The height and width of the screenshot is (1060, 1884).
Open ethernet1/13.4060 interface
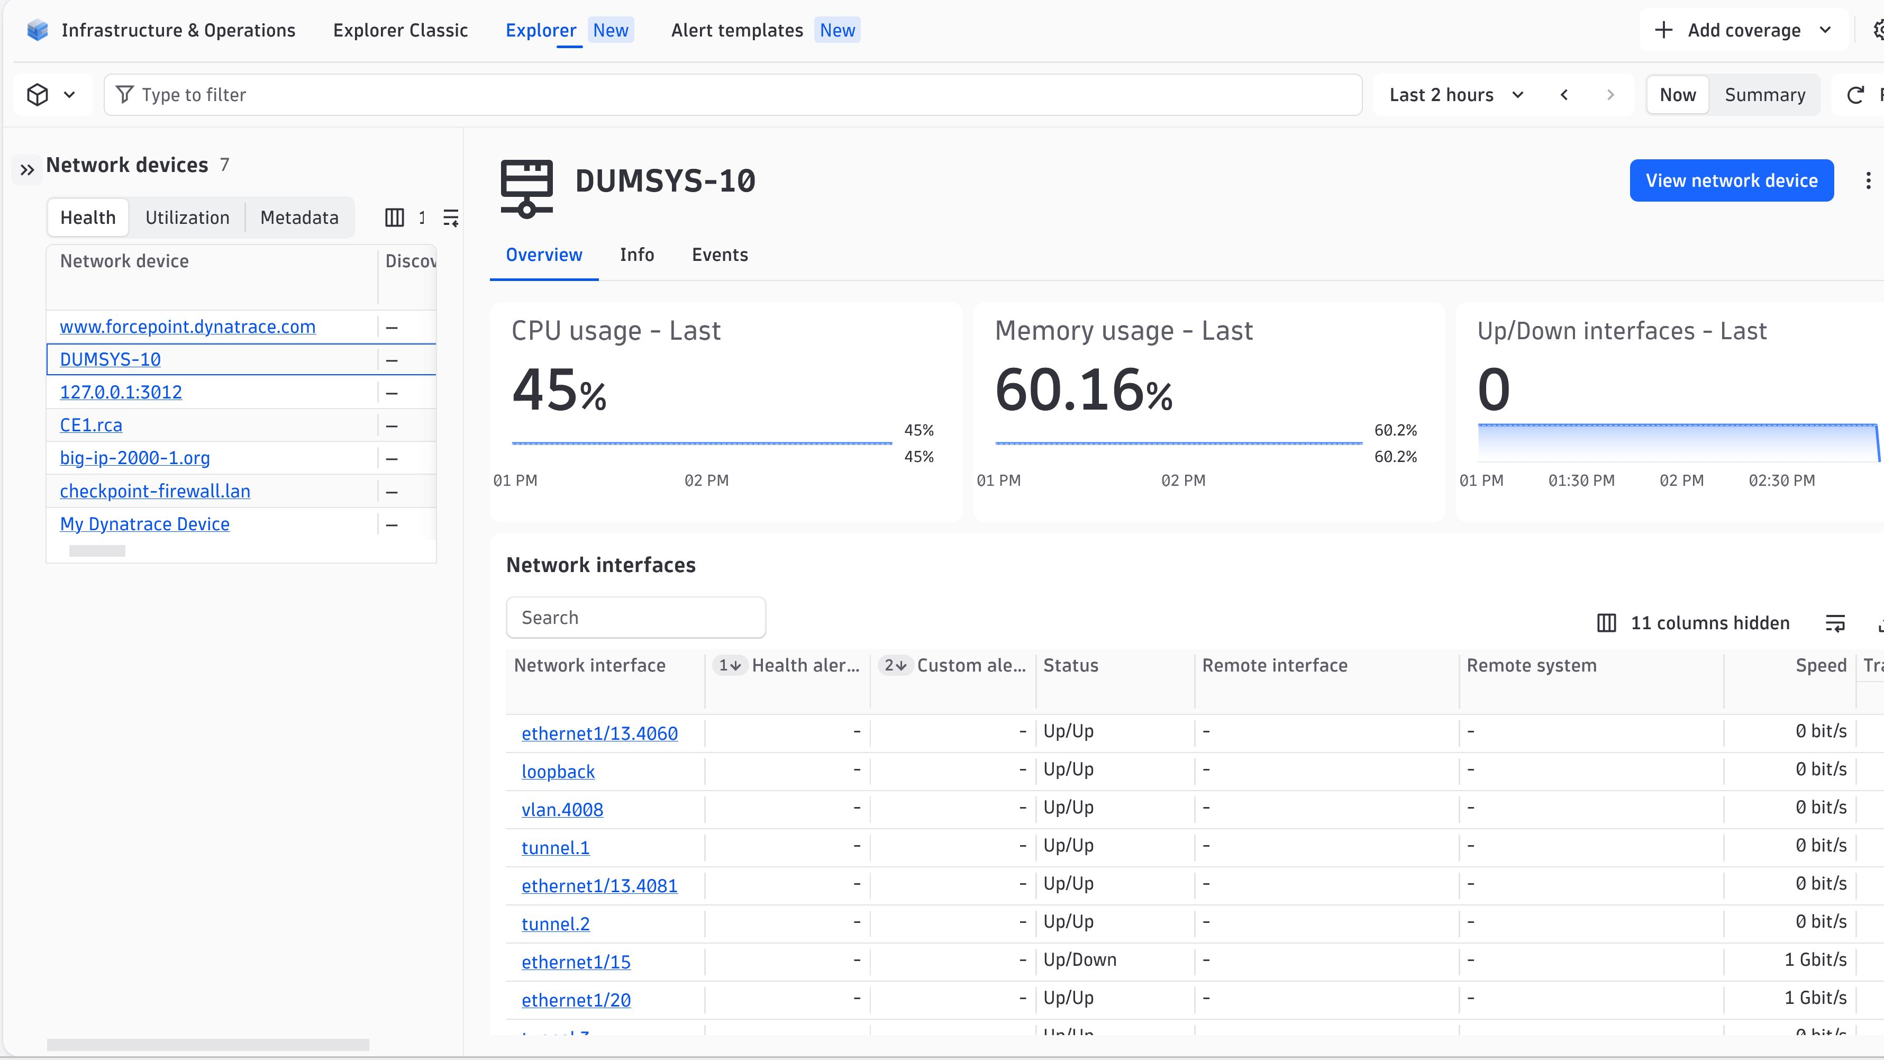point(599,733)
